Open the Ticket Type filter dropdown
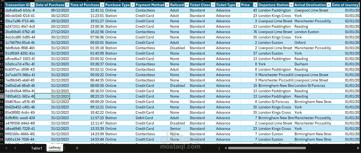The width and height of the screenshot is (361, 153). (238, 5)
